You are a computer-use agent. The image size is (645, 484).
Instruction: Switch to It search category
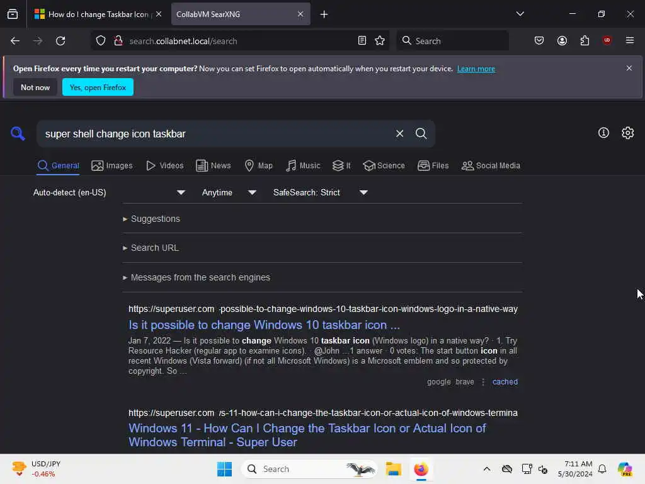[341, 166]
